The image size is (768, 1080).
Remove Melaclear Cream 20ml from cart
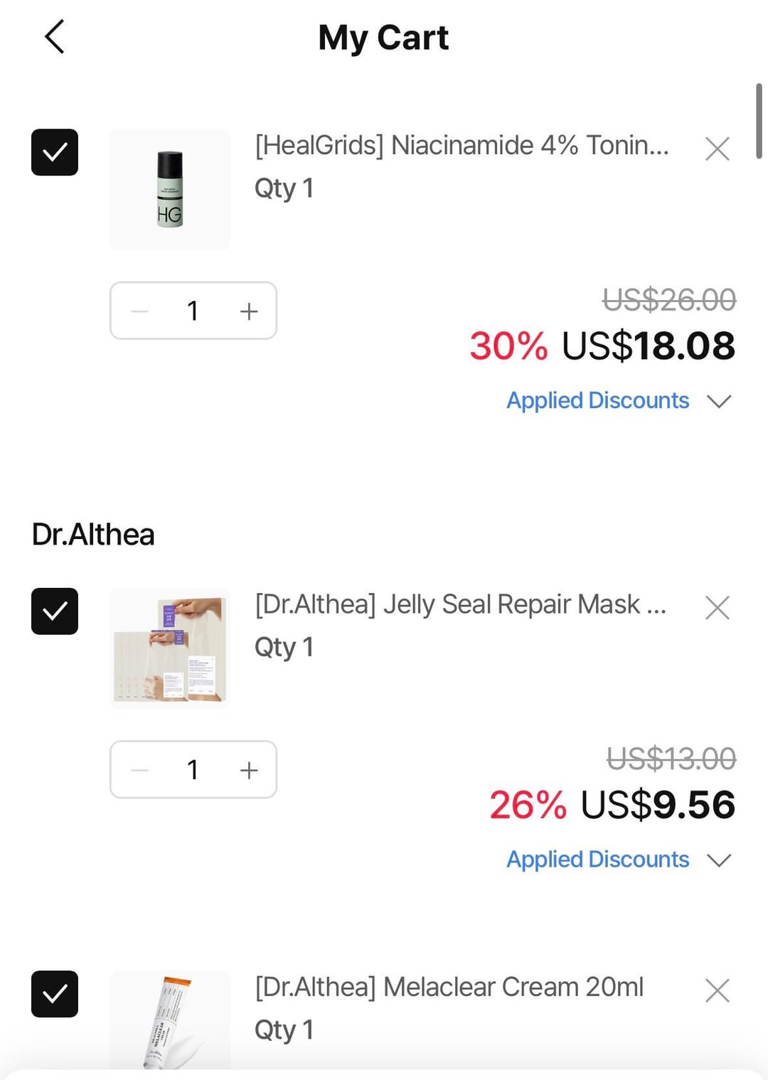click(717, 990)
